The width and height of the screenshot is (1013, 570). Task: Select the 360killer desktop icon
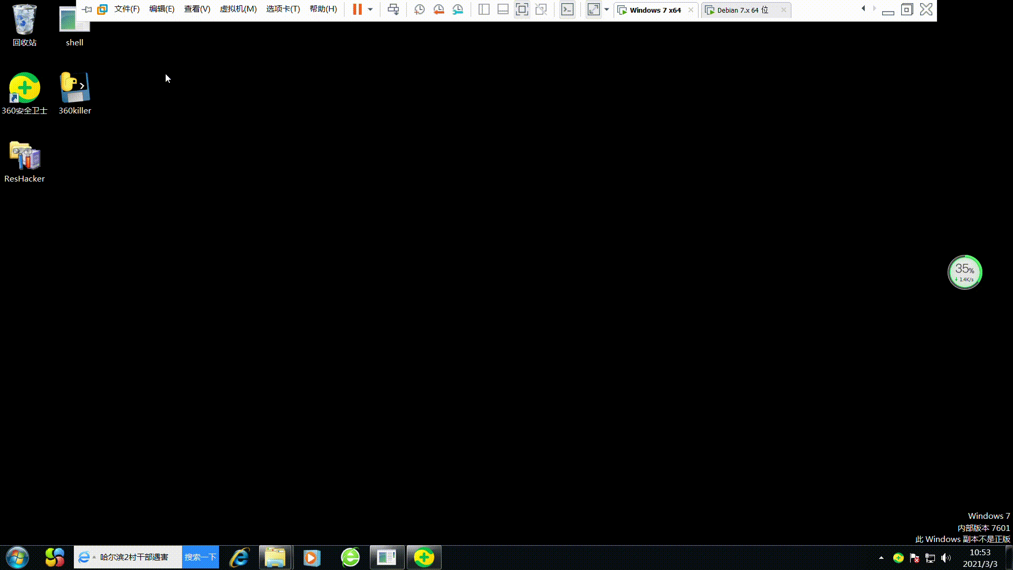[x=74, y=93]
